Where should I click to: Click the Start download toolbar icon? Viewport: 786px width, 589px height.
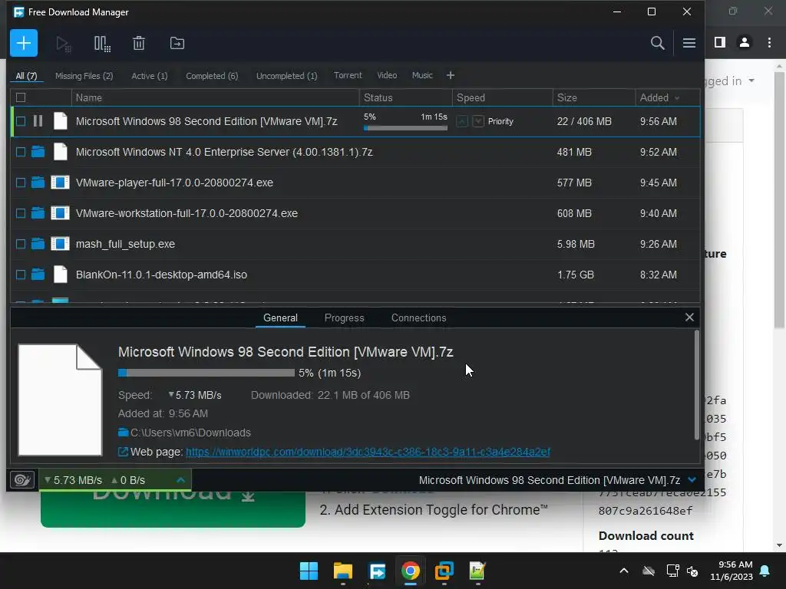63,44
